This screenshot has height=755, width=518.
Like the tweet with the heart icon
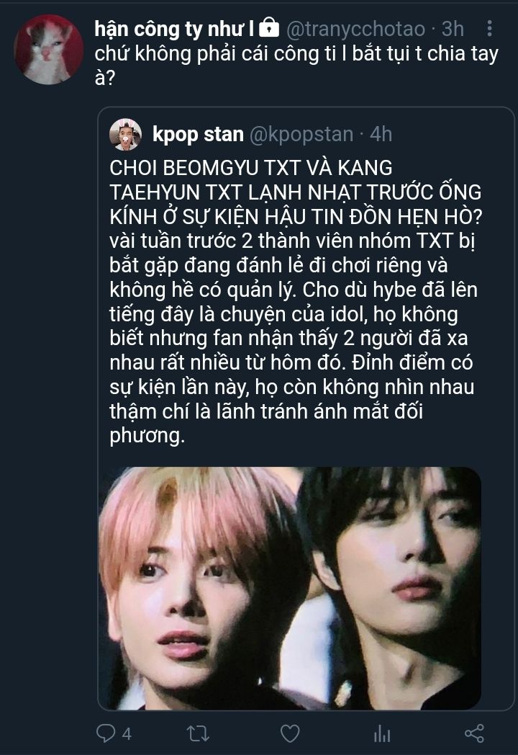point(290,733)
